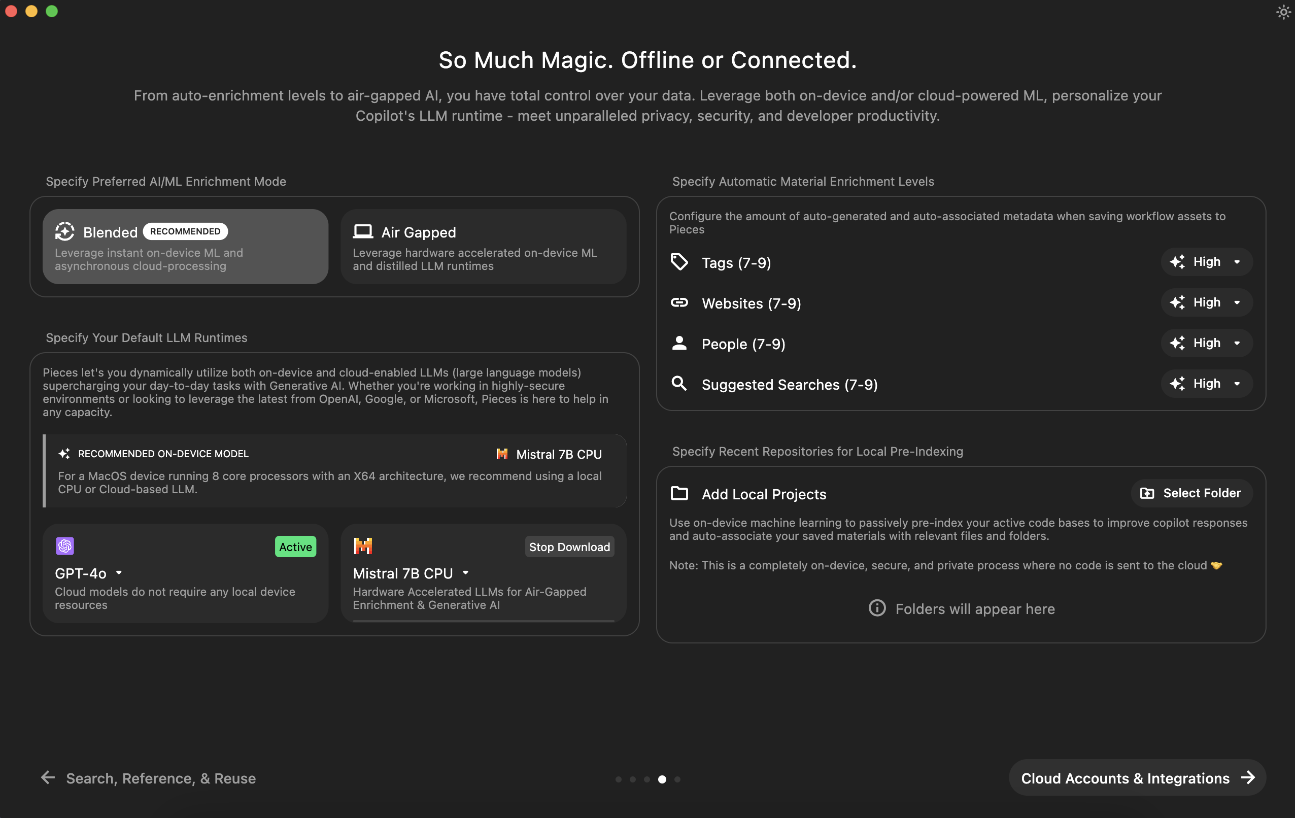Open the Websites High level dropdown

tap(1206, 302)
